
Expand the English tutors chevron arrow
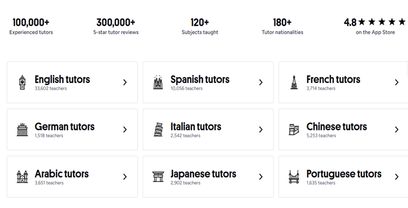click(x=125, y=82)
